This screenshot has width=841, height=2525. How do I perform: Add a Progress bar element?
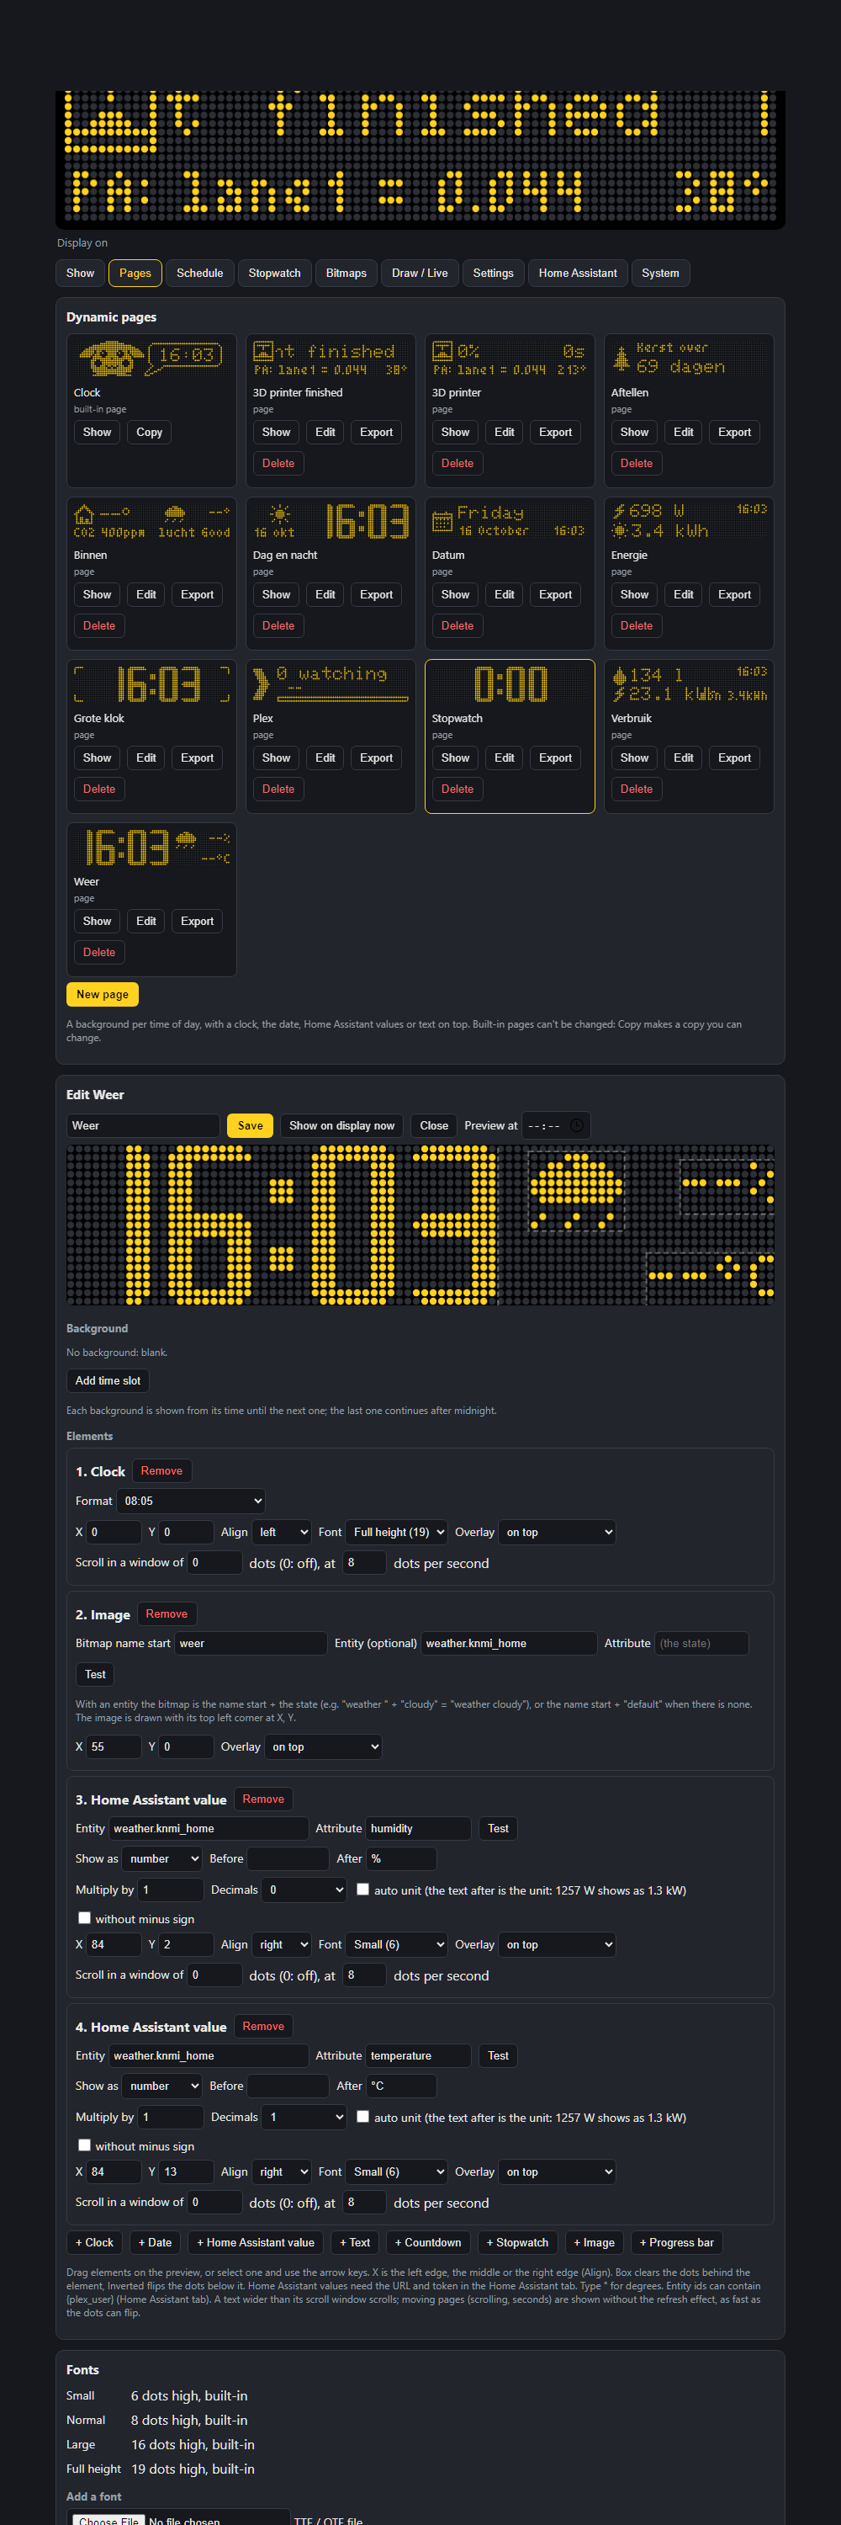[x=676, y=2243]
